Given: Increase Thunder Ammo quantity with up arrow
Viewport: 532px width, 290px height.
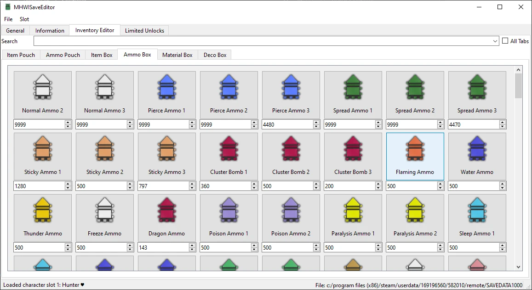Looking at the screenshot, I should (x=68, y=245).
